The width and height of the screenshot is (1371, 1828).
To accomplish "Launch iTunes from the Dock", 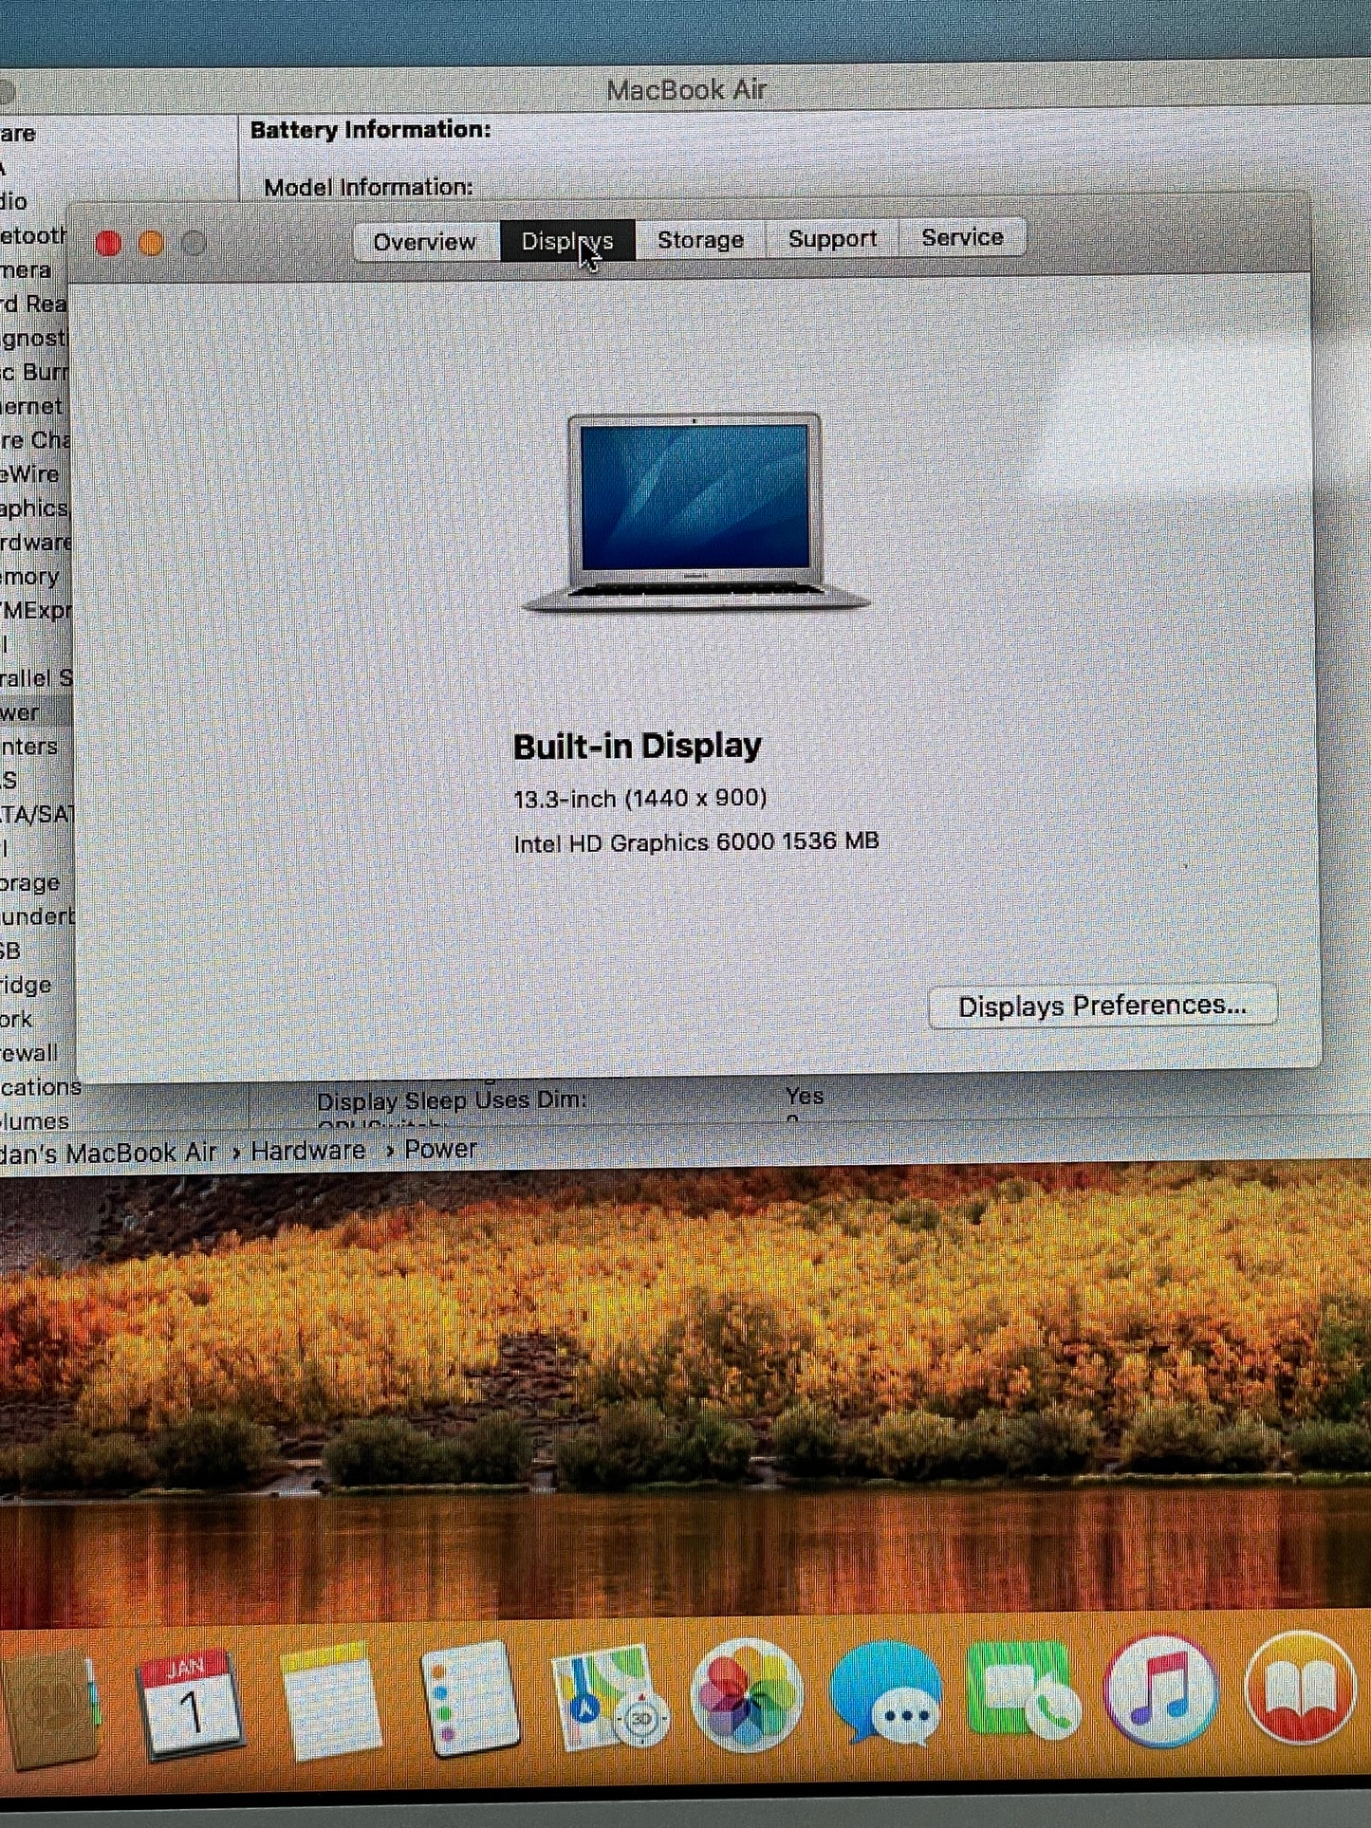I will [1161, 1690].
